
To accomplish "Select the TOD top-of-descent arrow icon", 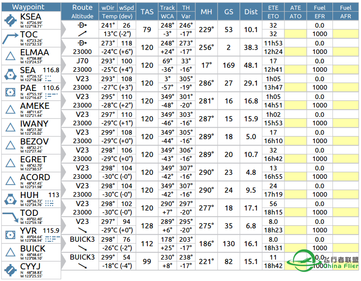I will pos(9,217).
